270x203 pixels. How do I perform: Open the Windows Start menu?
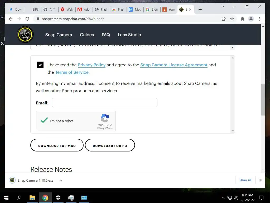[x=6, y=198]
